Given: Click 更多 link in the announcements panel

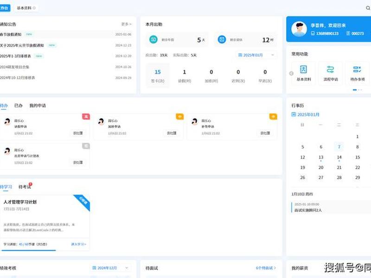Looking at the screenshot, I should [x=126, y=24].
